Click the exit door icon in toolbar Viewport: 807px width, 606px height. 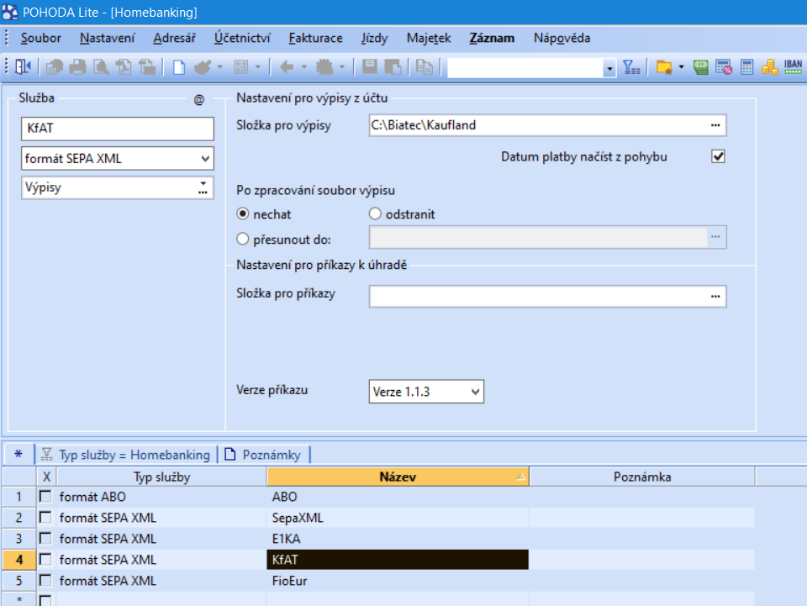click(x=23, y=68)
